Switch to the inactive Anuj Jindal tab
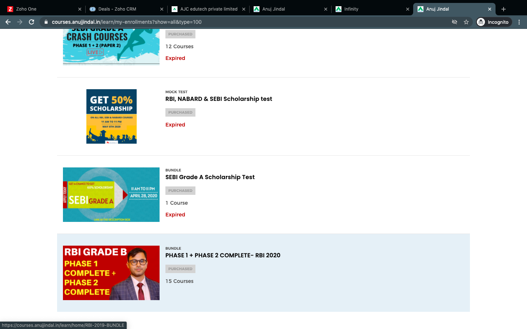This screenshot has height=329, width=527. (x=290, y=9)
